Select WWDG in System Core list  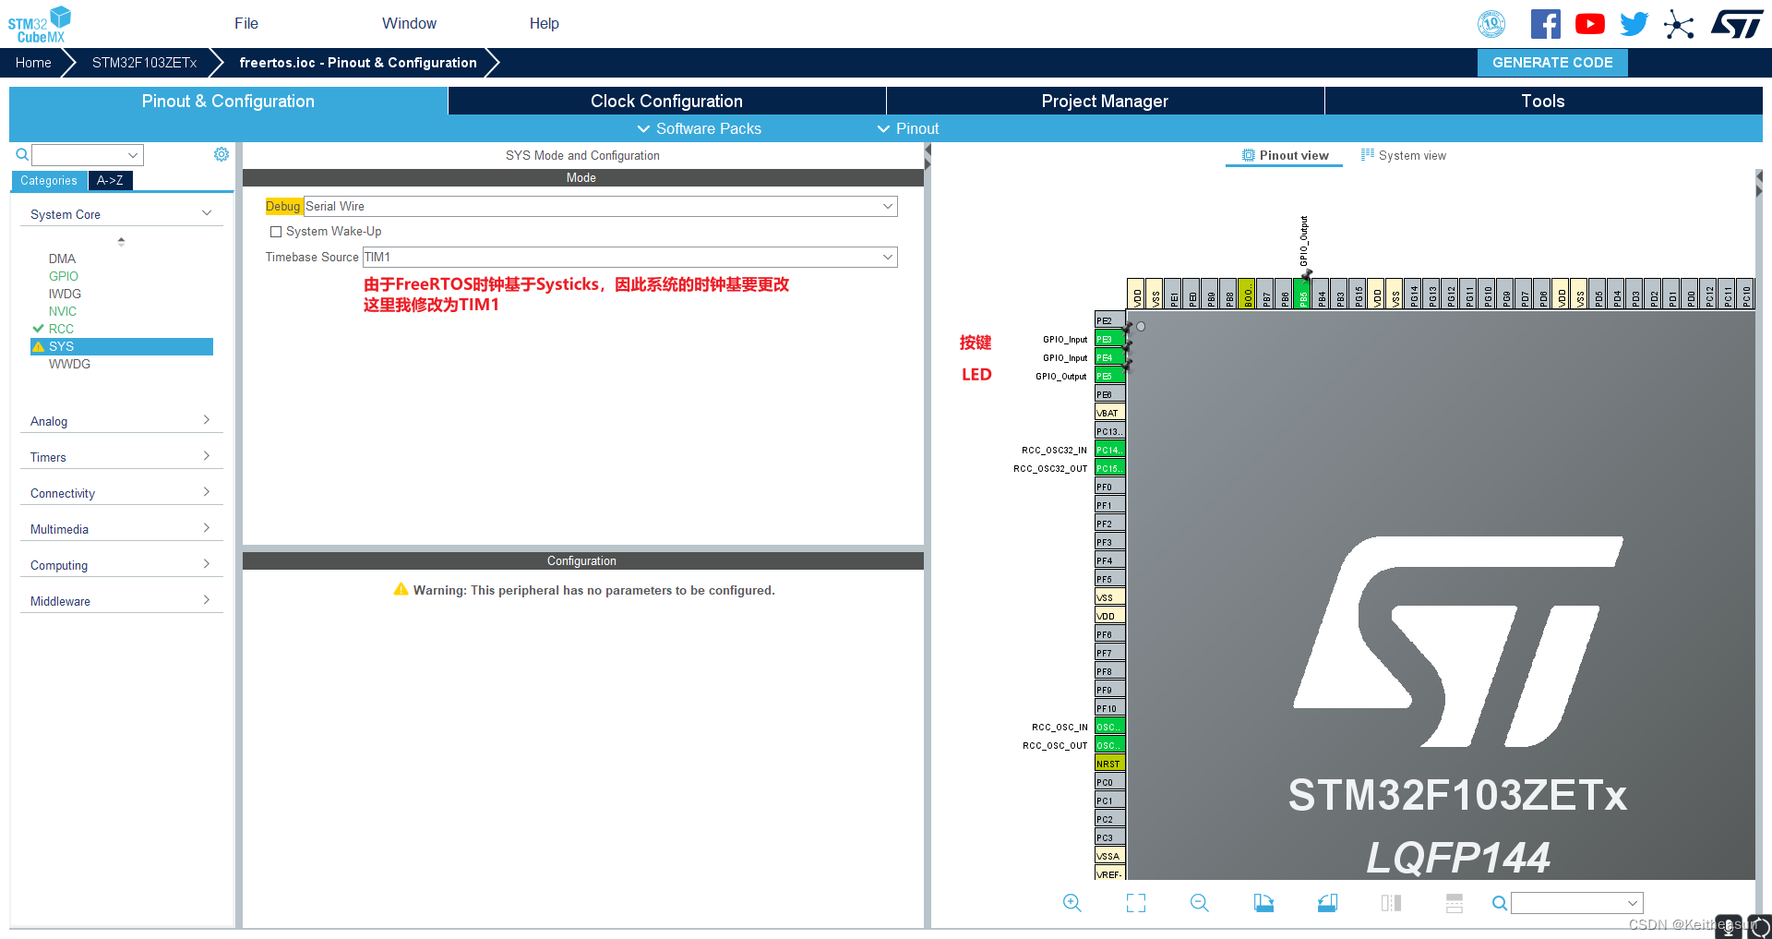point(69,364)
